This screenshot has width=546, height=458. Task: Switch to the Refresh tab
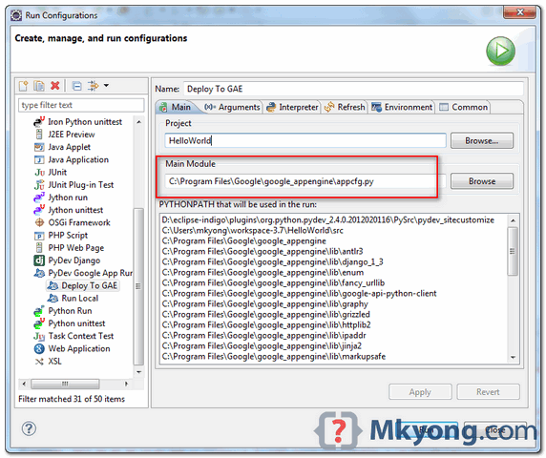[345, 107]
